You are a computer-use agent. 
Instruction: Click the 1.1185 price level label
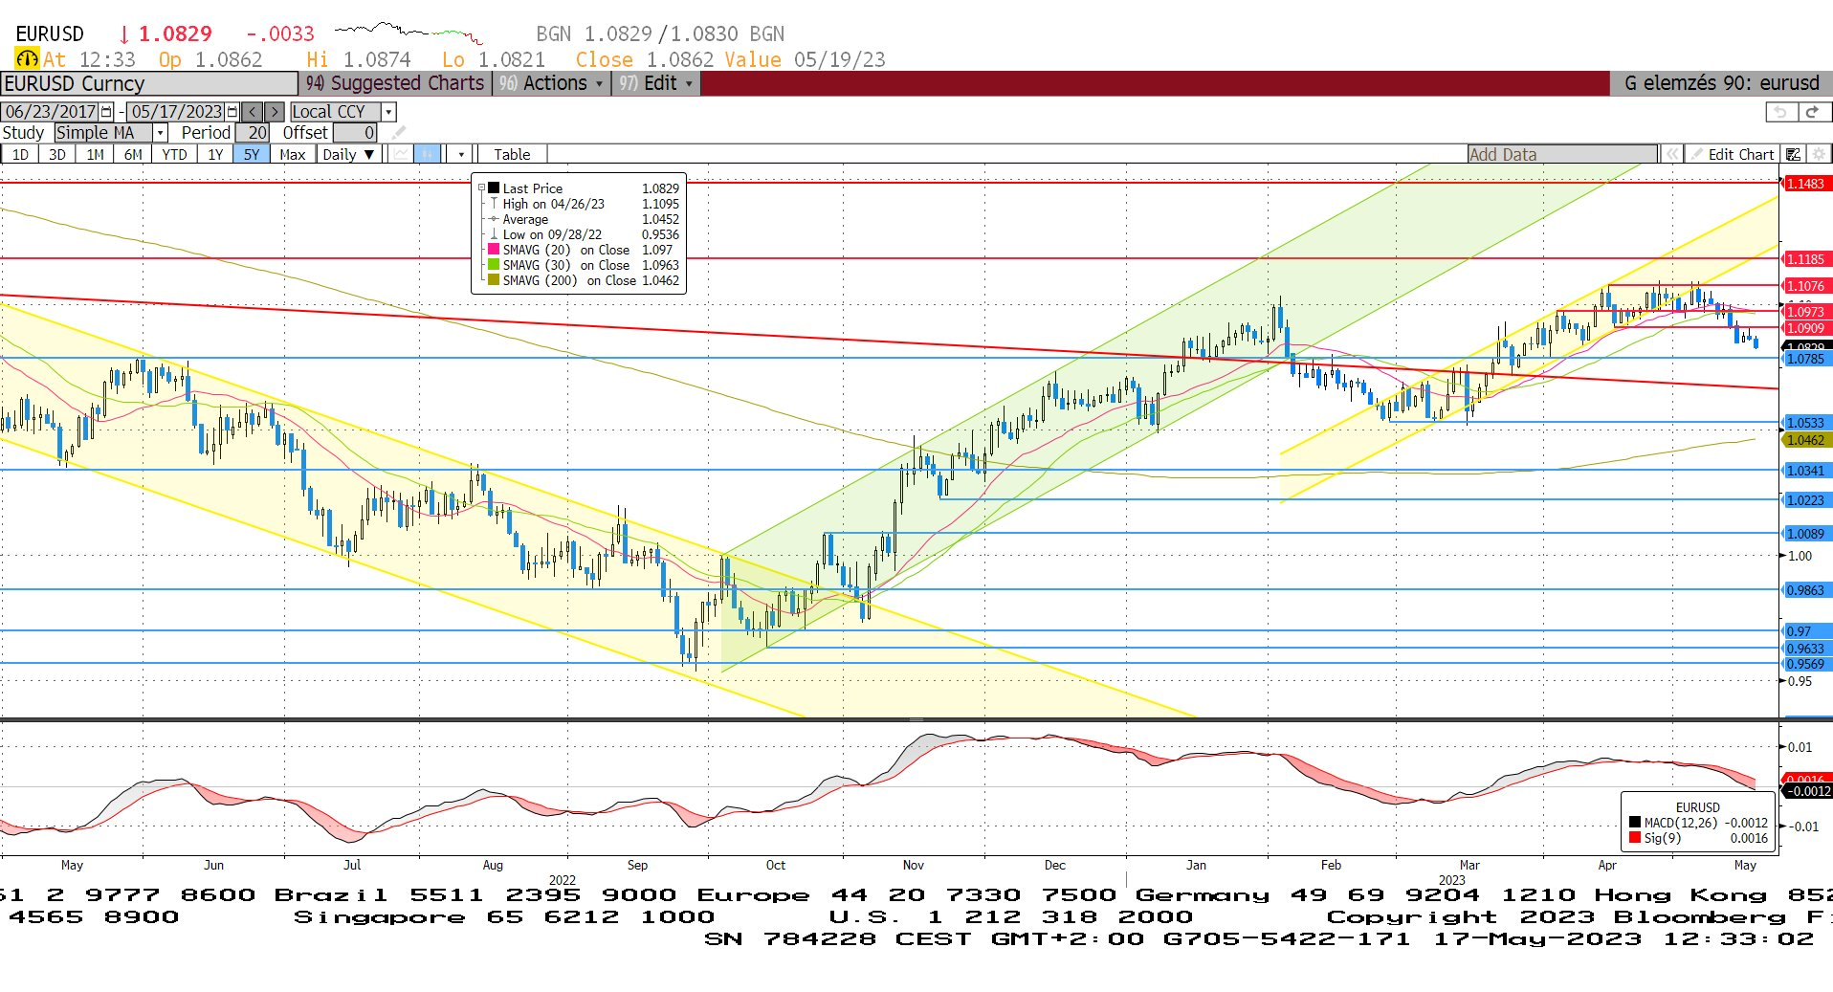pyautogui.click(x=1806, y=259)
